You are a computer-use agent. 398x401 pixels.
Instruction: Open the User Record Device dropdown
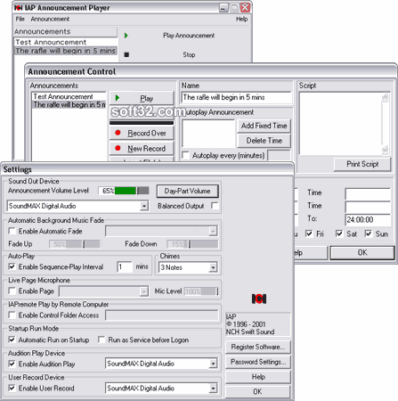[x=213, y=388]
